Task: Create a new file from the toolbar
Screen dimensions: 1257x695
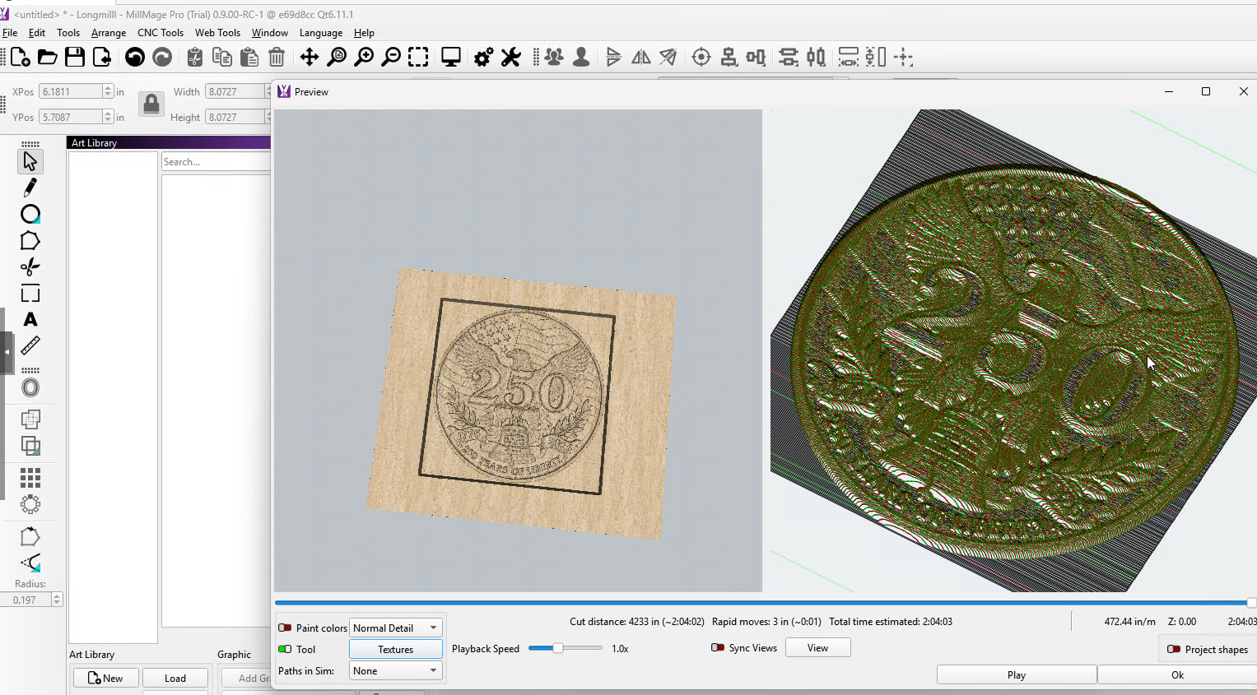Action: [x=21, y=57]
